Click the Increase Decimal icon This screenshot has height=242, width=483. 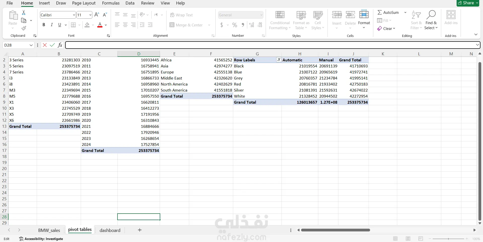click(x=252, y=25)
